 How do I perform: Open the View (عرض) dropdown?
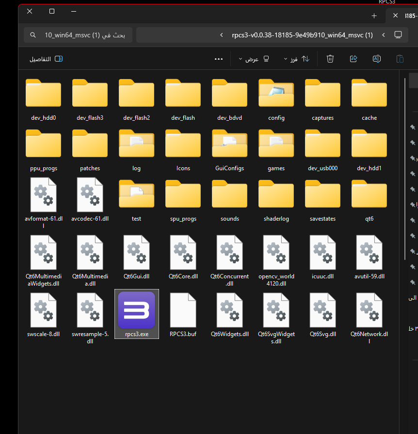254,59
